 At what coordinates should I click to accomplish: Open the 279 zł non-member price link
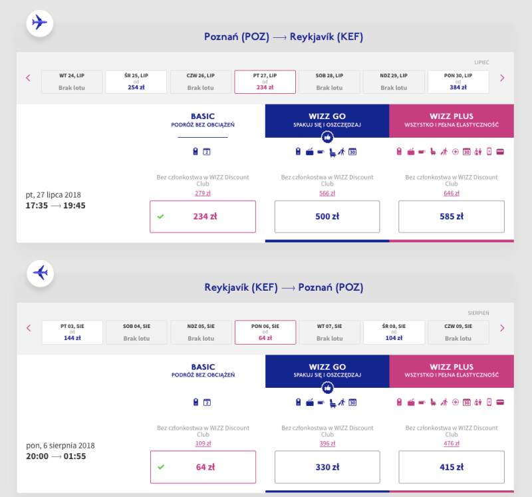click(x=203, y=193)
